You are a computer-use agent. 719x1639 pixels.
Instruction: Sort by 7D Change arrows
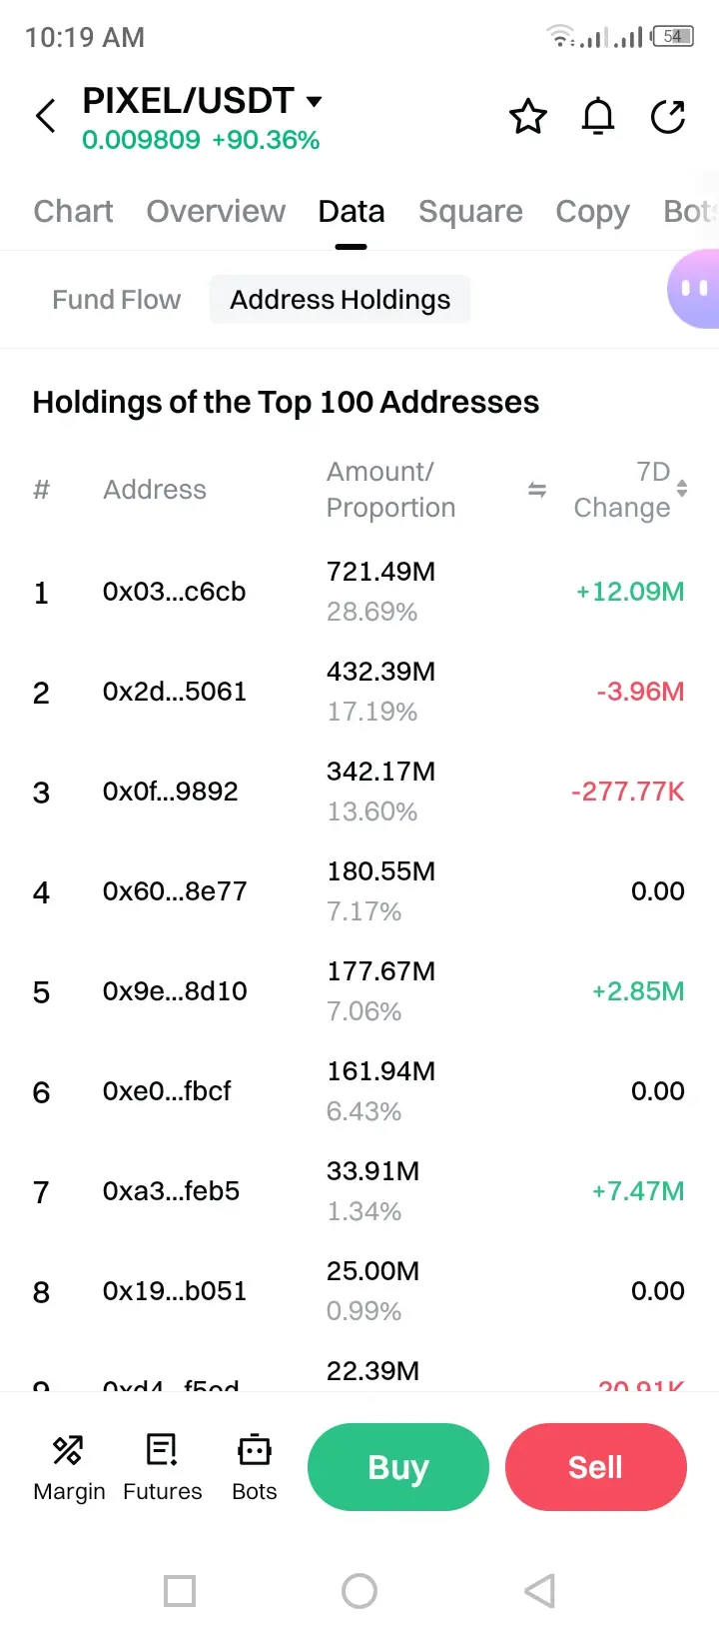pos(682,489)
